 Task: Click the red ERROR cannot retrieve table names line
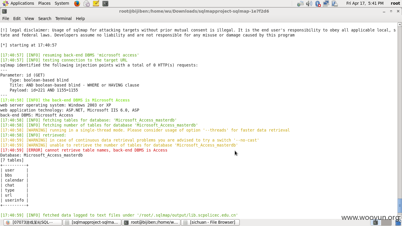tap(84, 150)
